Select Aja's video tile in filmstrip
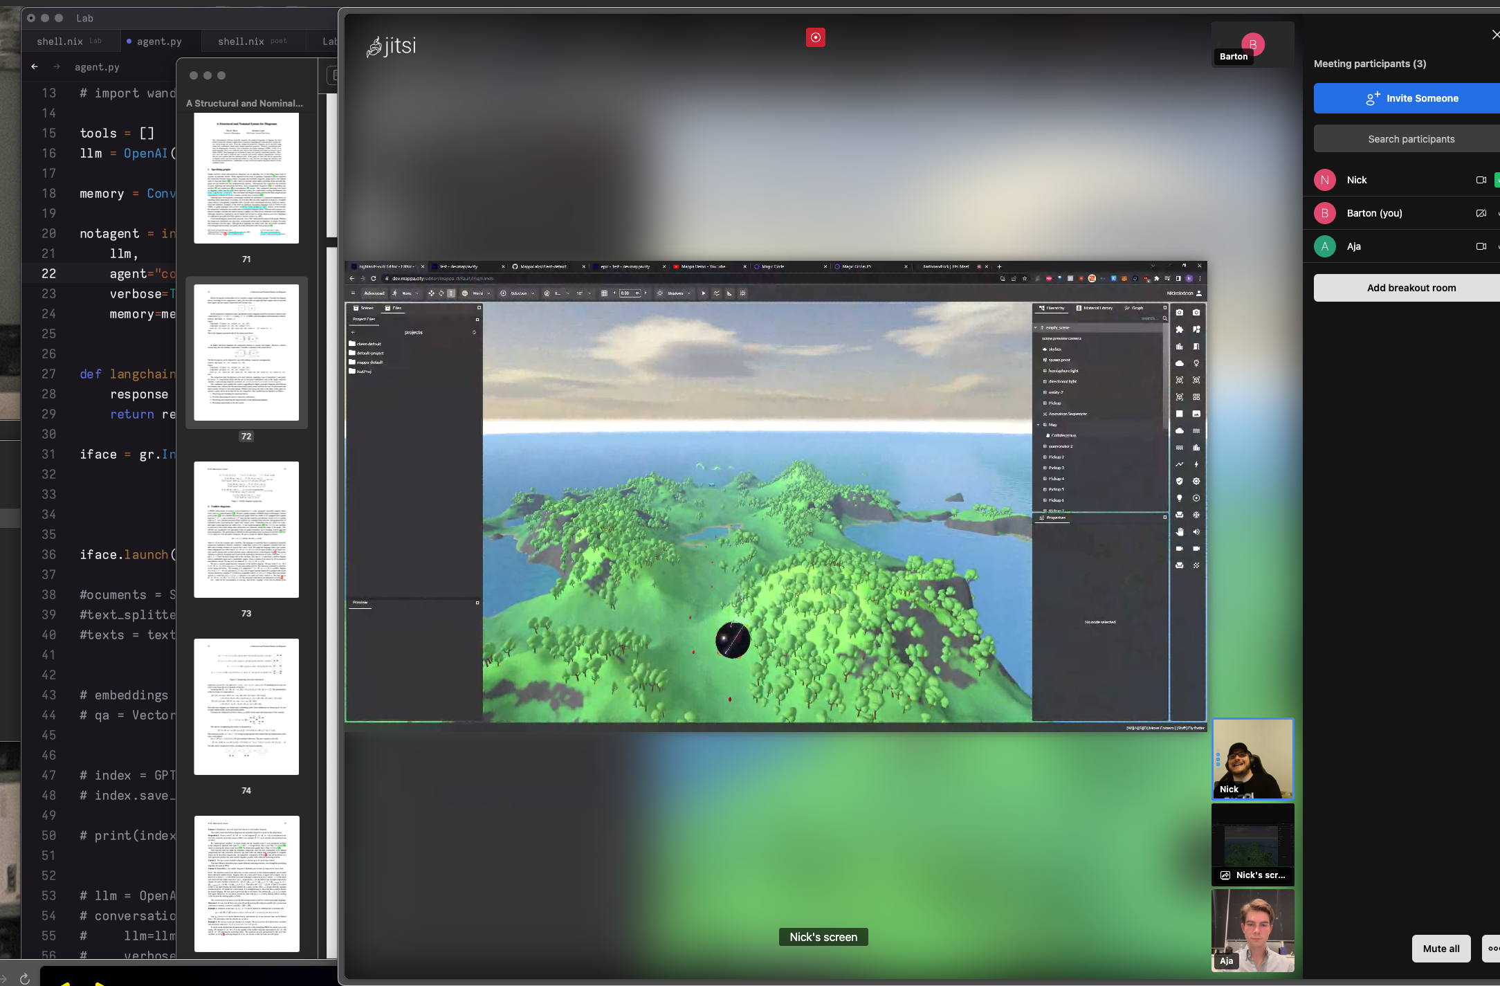The image size is (1500, 986). [x=1252, y=930]
